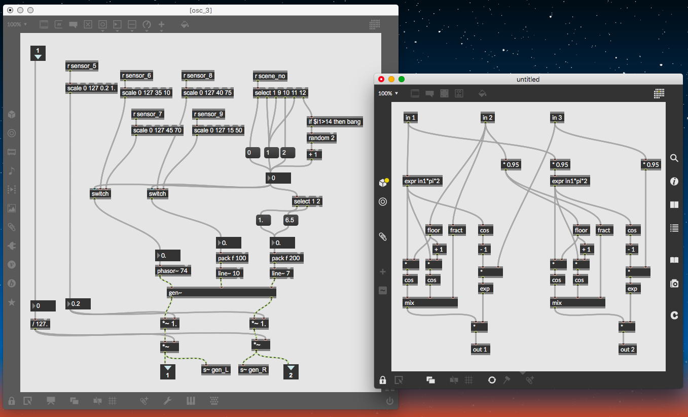This screenshot has height=417, width=688.
Task: Toggle the lock in the osc_3 window
Action: (x=11, y=401)
